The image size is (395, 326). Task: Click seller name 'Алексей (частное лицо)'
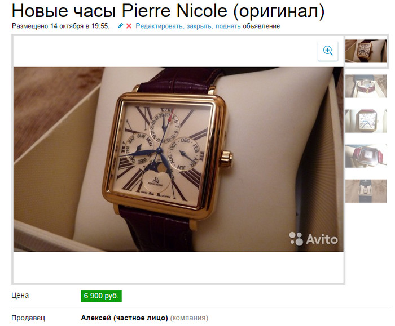pos(124,318)
